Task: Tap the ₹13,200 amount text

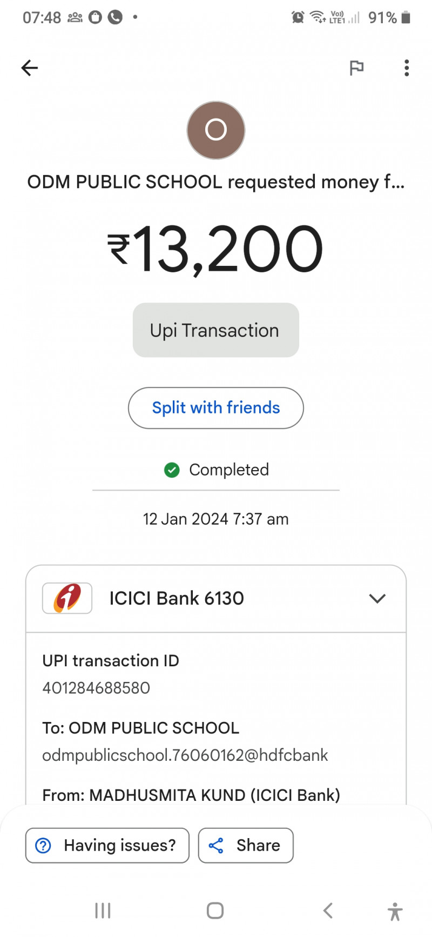Action: coord(215,249)
